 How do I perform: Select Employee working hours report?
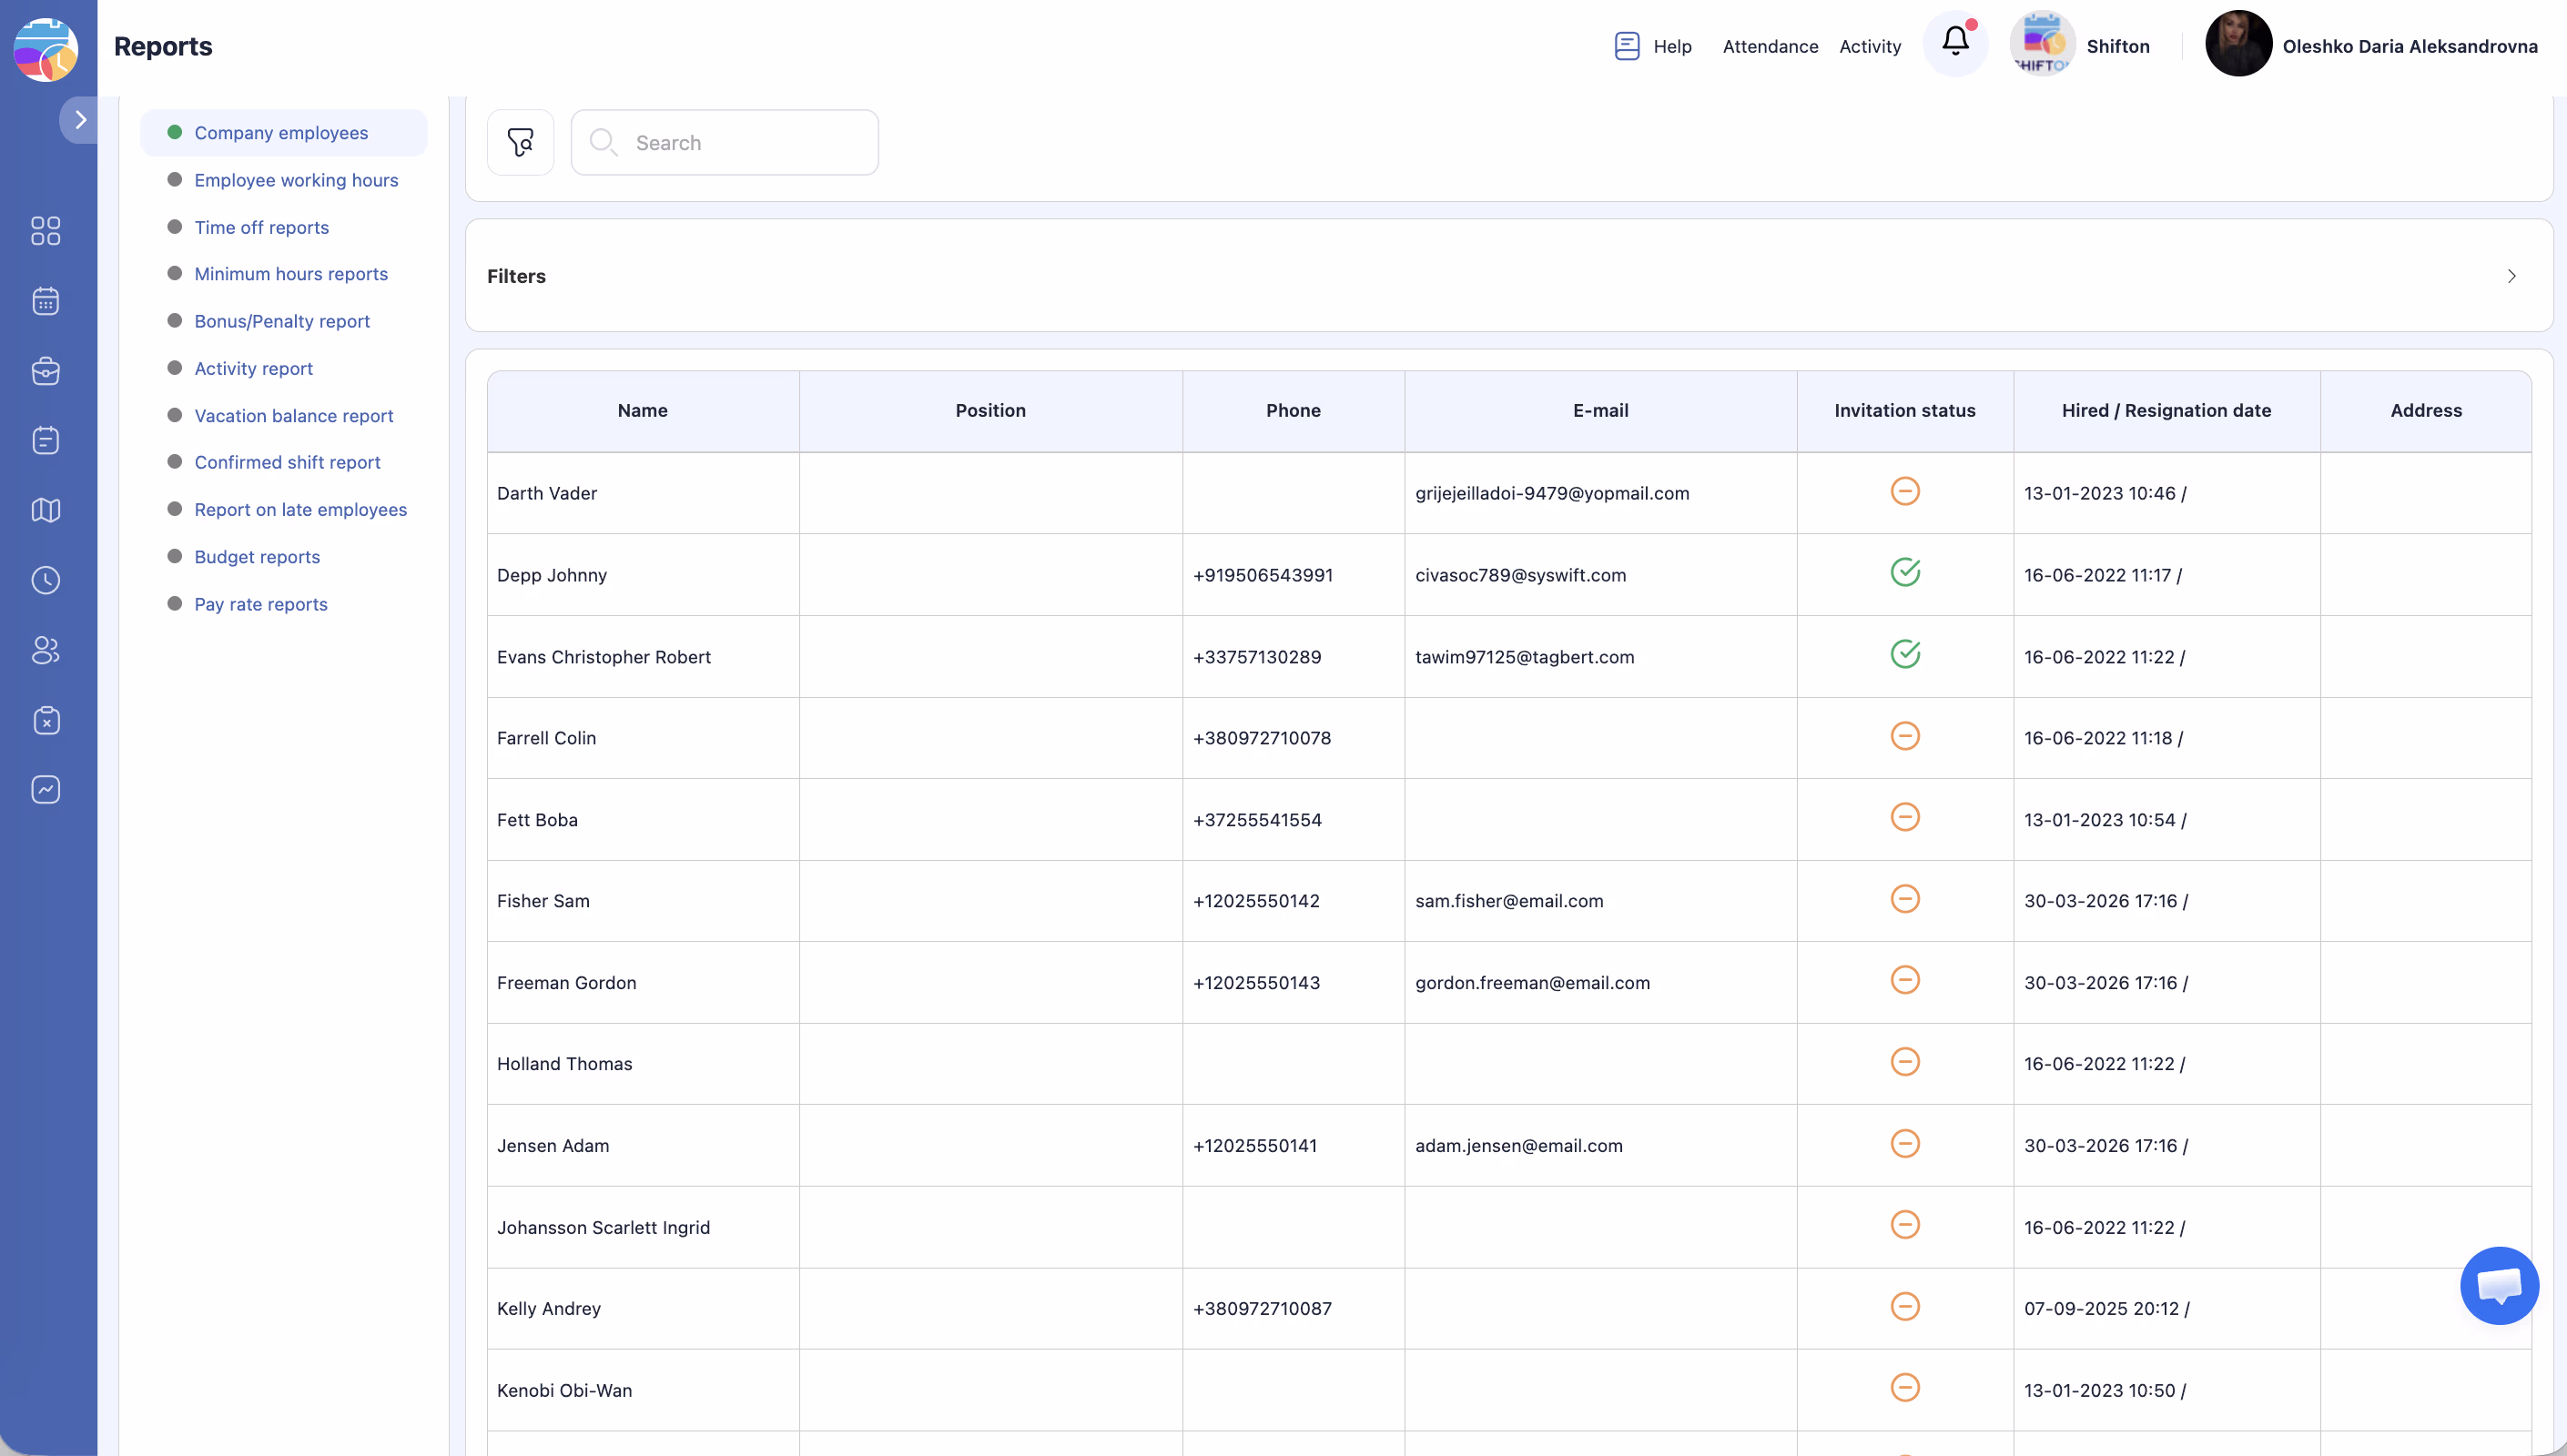pyautogui.click(x=296, y=180)
